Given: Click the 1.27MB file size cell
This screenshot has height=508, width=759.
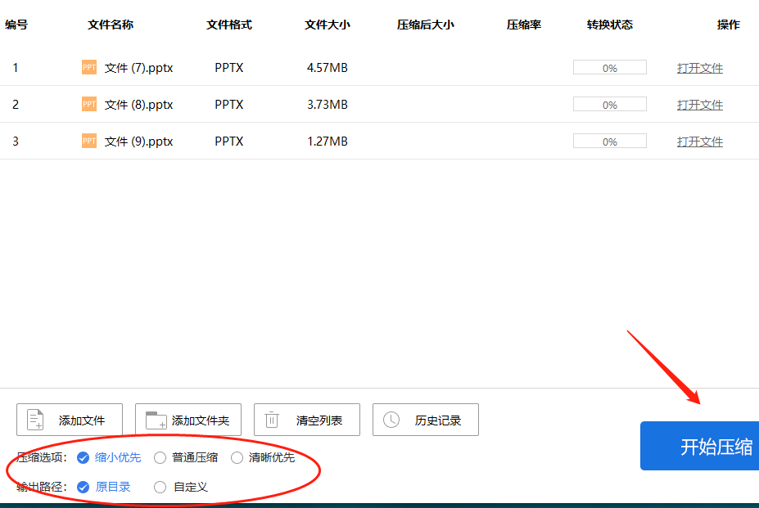Looking at the screenshot, I should pos(328,142).
